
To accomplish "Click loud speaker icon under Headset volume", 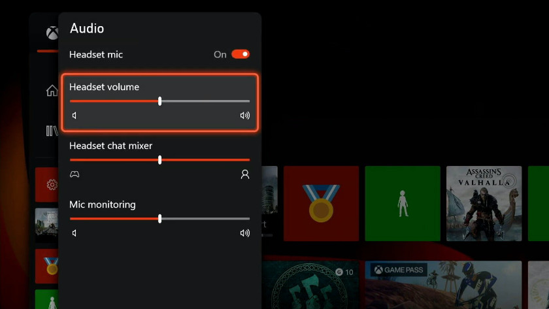I will point(245,116).
